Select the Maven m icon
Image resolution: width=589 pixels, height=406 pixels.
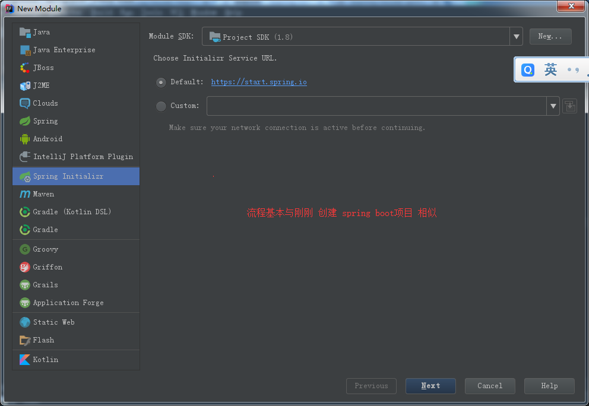(x=25, y=194)
